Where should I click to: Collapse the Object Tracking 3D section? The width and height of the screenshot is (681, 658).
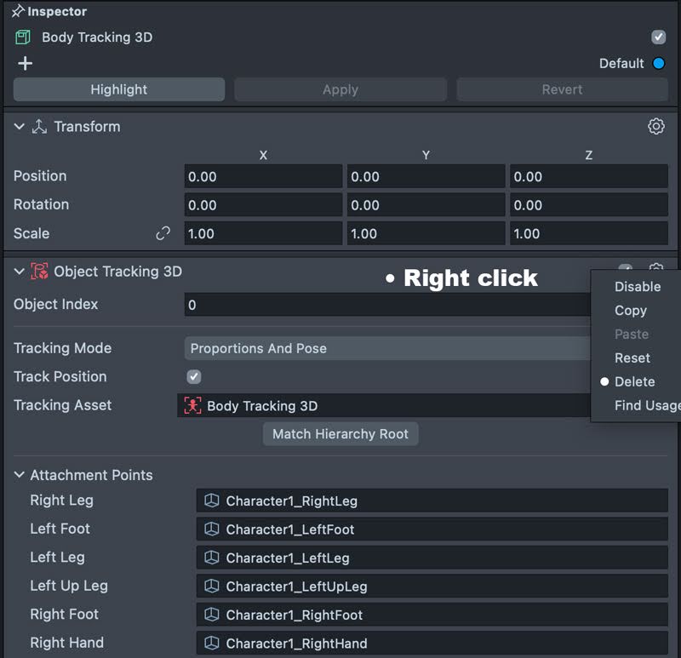pos(20,272)
